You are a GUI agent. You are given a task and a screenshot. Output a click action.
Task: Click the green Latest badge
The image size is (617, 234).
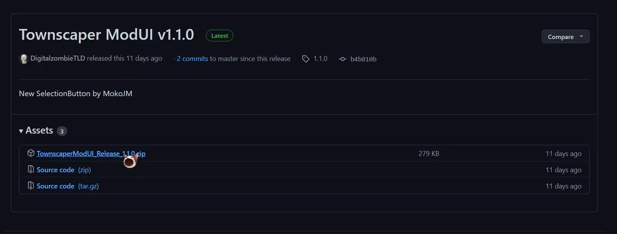tap(219, 36)
